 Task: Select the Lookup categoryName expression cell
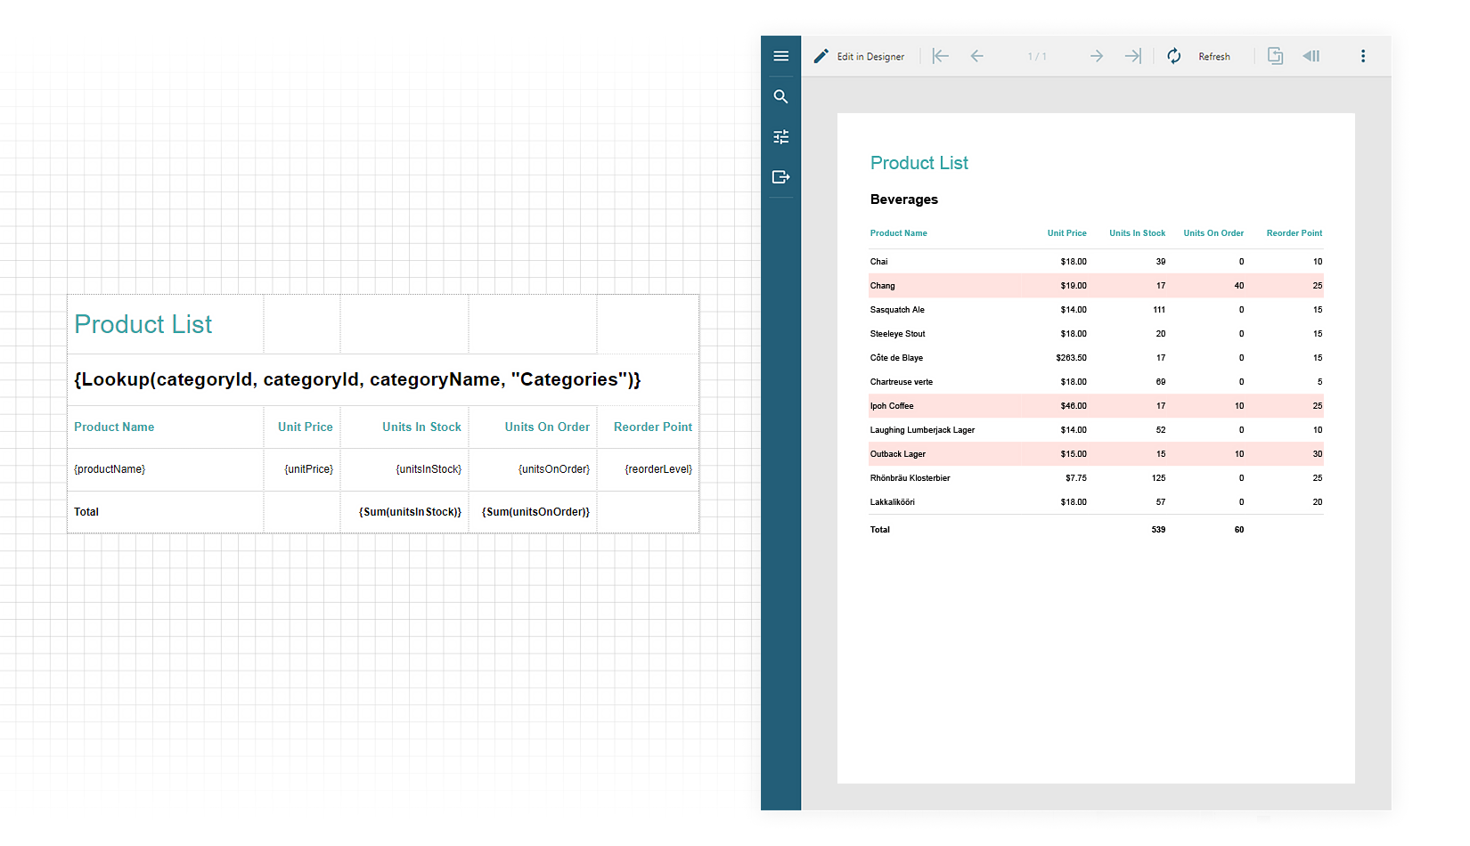tap(383, 379)
